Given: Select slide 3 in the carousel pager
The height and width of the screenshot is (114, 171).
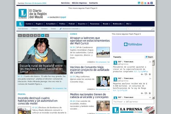Looking at the screenshot, I should (32, 35).
